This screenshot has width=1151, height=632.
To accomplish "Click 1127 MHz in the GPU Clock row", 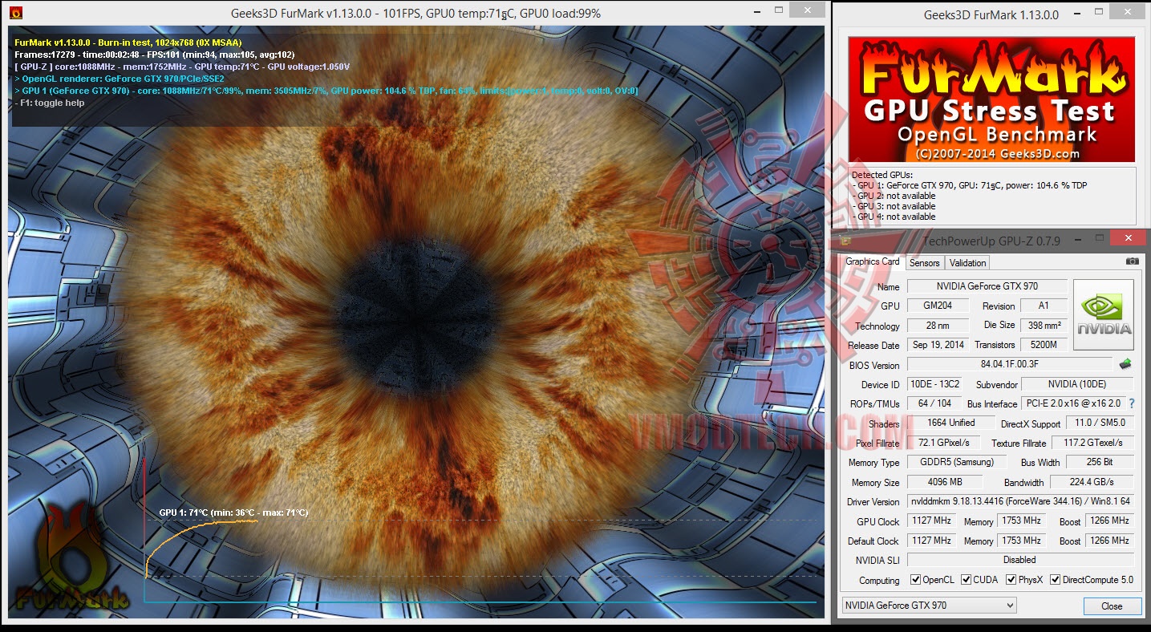I will tap(931, 521).
